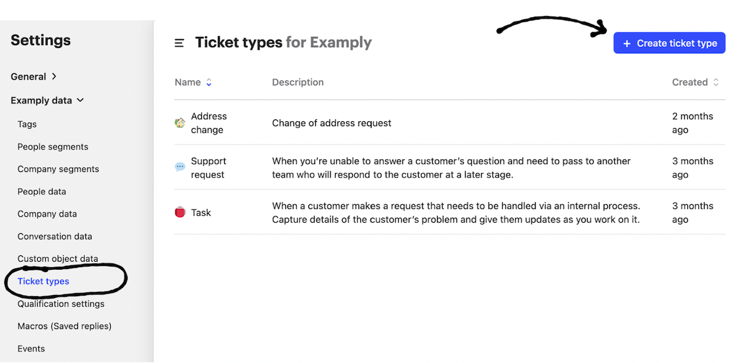Collapse the Examply data section

(x=47, y=100)
